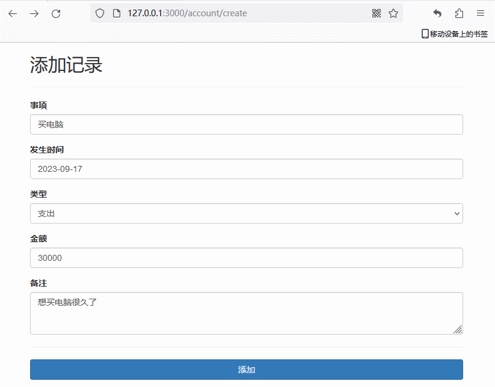Go back to the previous page

click(13, 13)
